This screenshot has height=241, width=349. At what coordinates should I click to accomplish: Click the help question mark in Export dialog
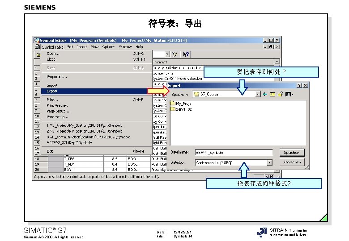(299, 85)
